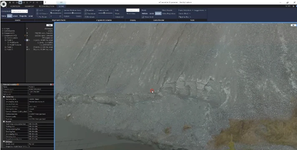297x150 pixels.
Task: Click the RealityCapture application logo icon
Action: point(4,4)
